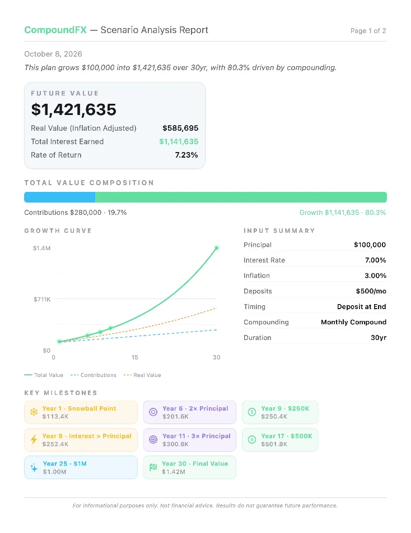Image resolution: width=411 pixels, height=533 pixels.
Task: Click the Page 1 of 2 indicator
Action: [x=368, y=31]
